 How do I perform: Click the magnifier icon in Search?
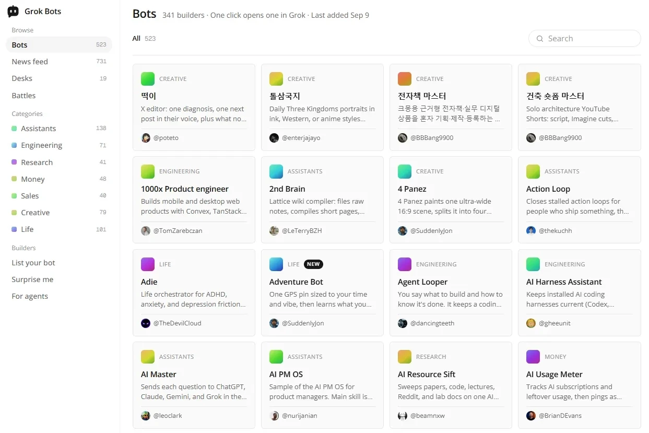point(540,39)
